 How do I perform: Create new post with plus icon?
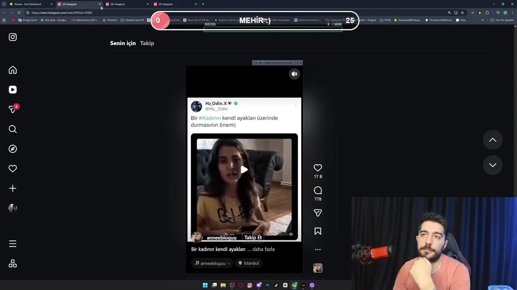[13, 188]
